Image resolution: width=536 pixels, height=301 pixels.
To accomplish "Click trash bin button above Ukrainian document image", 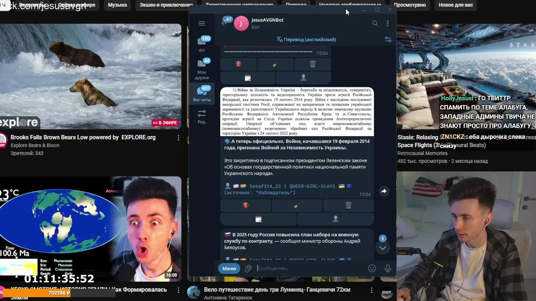I will coord(313,64).
